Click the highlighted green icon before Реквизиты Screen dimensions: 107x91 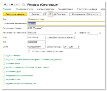50,14
